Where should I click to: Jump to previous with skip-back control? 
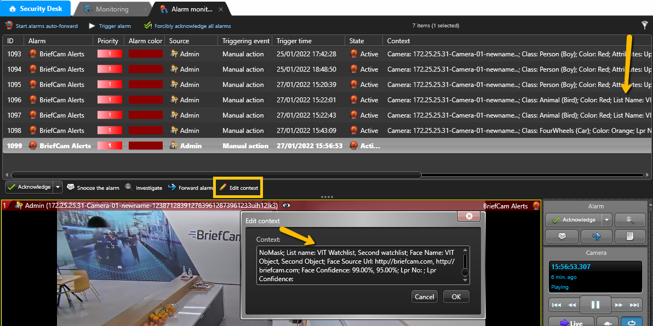557,305
